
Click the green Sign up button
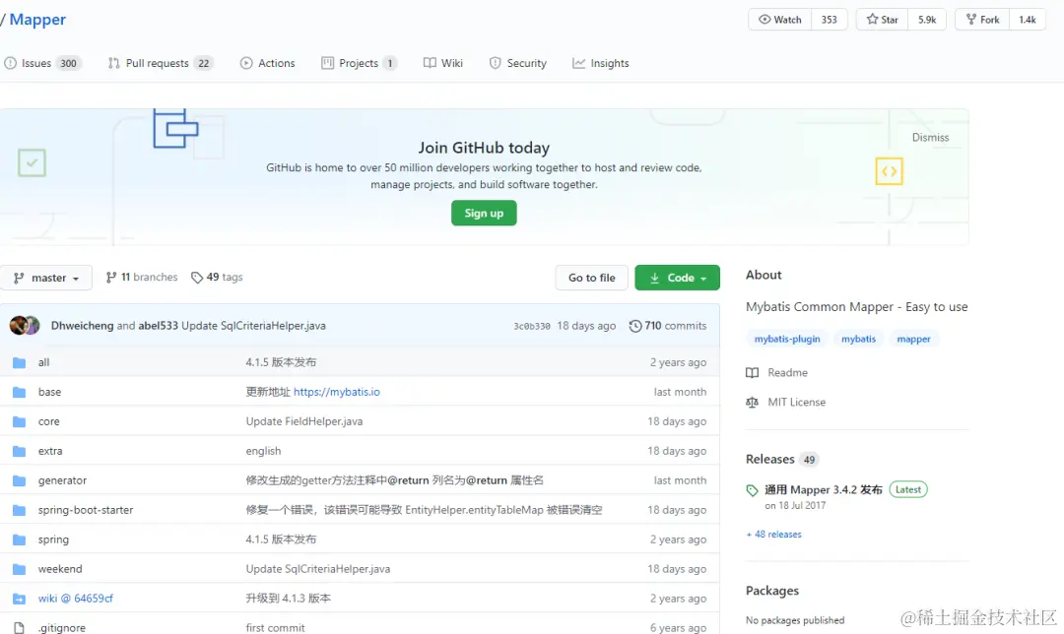coord(484,213)
